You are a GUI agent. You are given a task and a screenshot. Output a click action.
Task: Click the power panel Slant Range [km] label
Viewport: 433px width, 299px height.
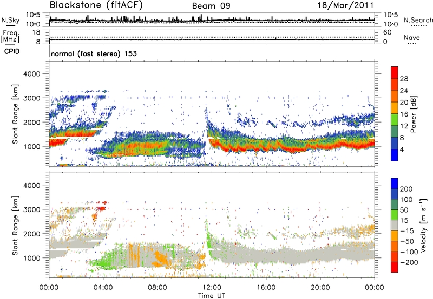pyautogui.click(x=15, y=114)
